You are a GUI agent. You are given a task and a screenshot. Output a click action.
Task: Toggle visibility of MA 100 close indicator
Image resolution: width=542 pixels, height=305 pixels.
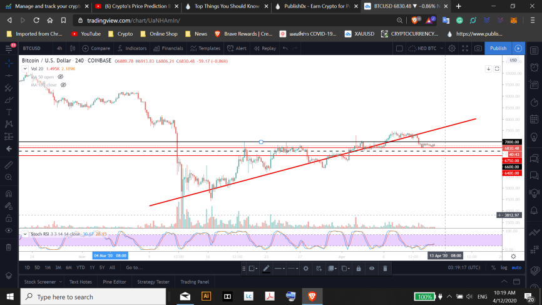(63, 85)
